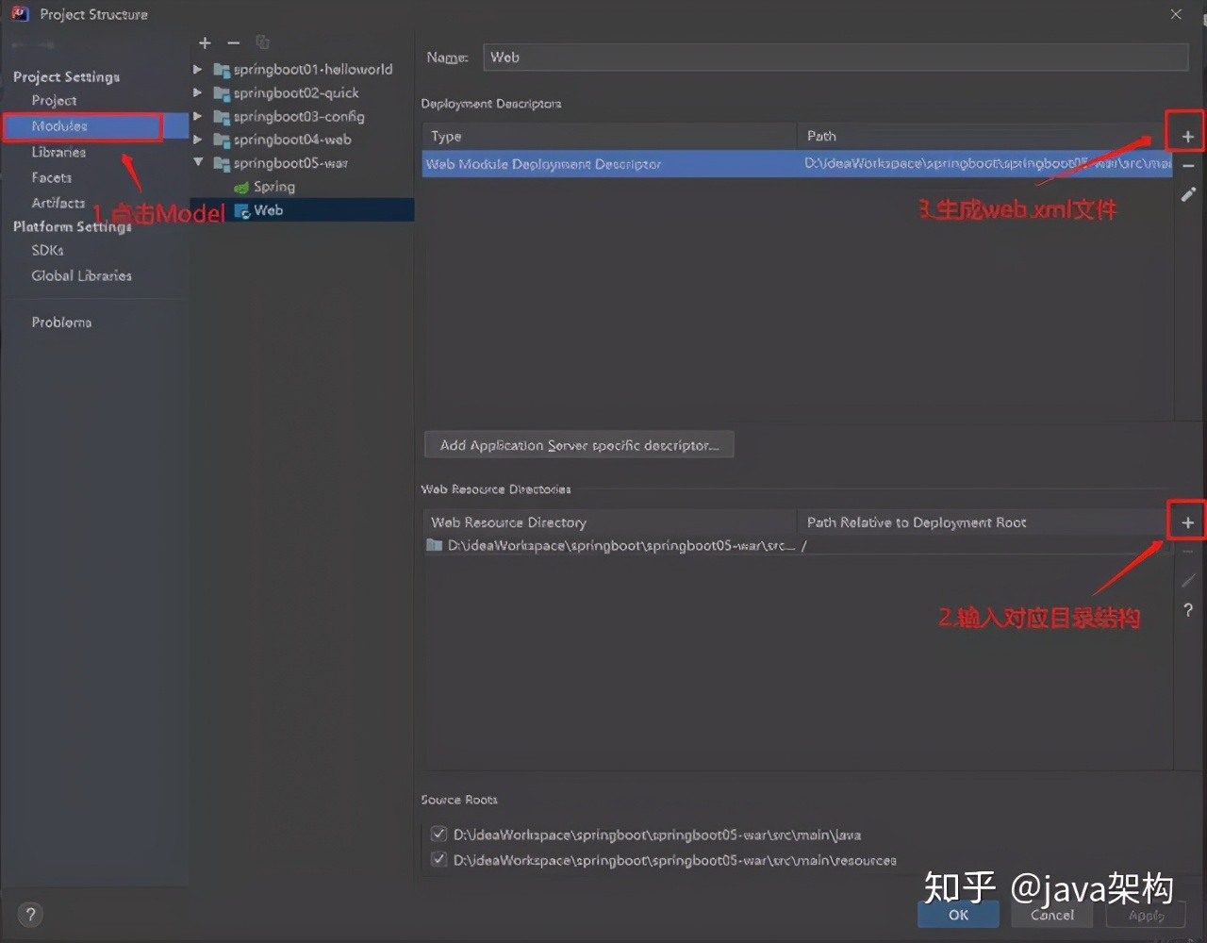Select the Spring facet leaf icon

(x=241, y=188)
